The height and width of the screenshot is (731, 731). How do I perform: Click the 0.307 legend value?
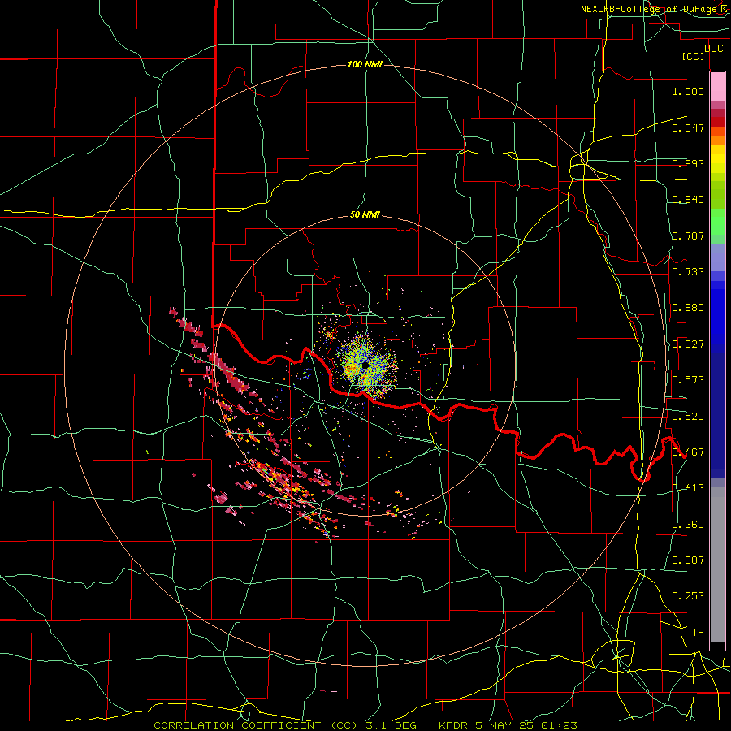(688, 560)
